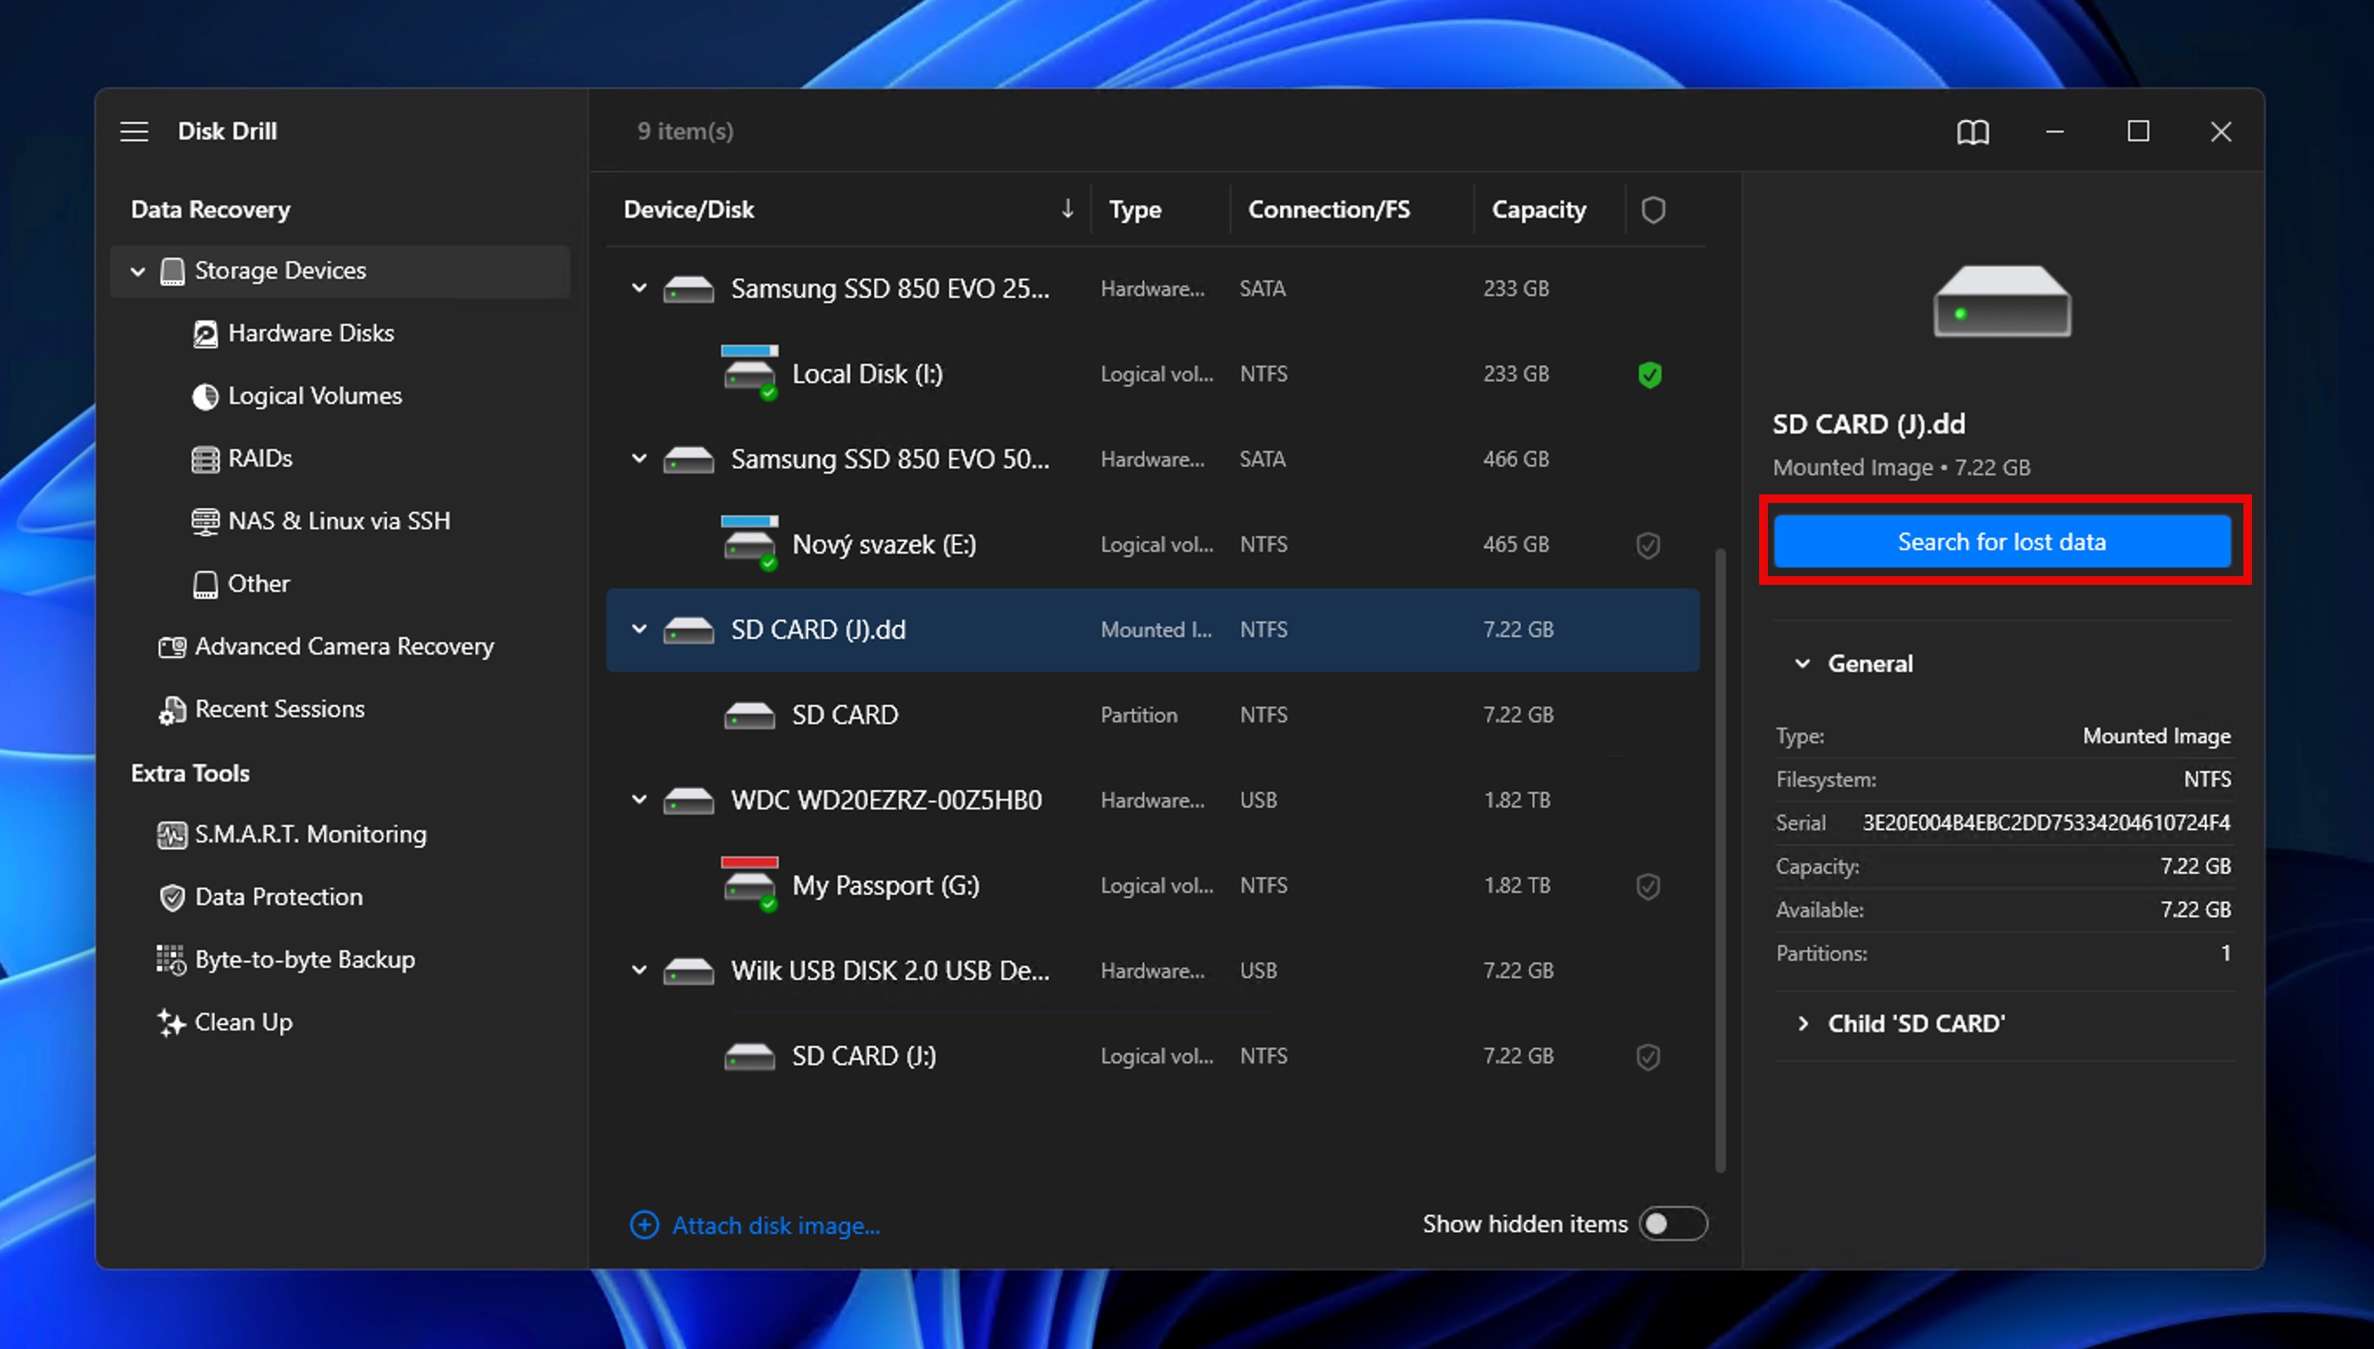Screen dimensions: 2374x1349
Task: Collapse the General section
Action: tap(1802, 663)
